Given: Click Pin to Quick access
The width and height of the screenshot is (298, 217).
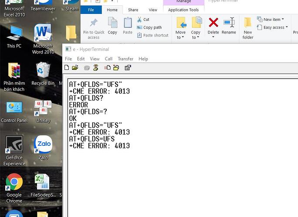Looking at the screenshot, I should (x=94, y=29).
